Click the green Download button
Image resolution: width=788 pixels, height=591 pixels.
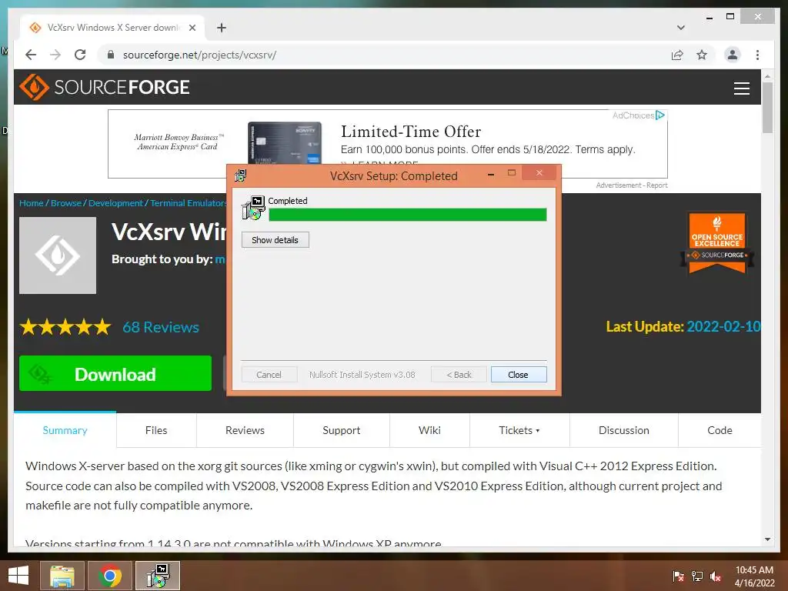[x=115, y=373]
